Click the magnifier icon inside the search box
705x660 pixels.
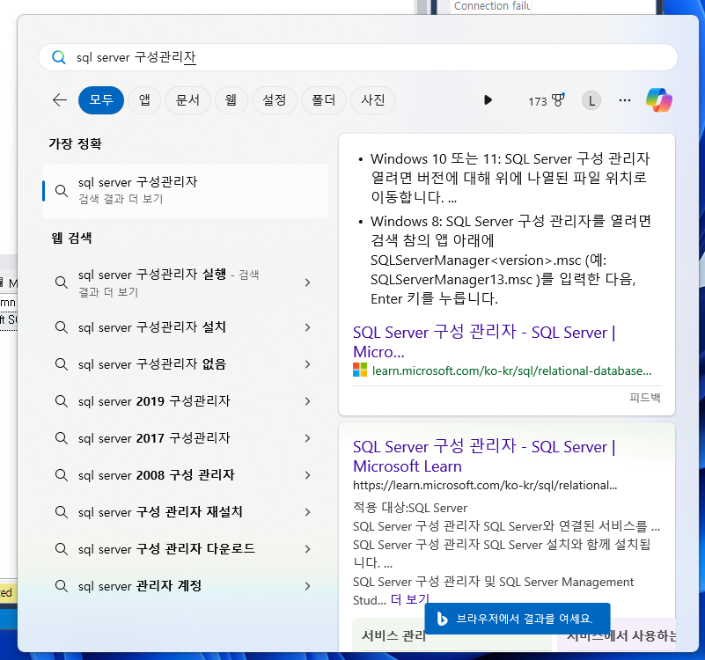tap(58, 56)
